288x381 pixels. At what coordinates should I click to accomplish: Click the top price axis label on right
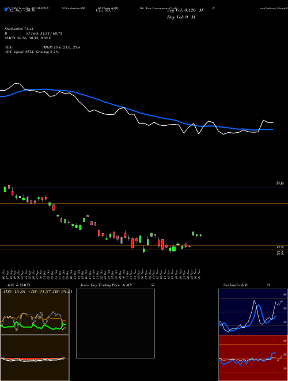[280, 184]
